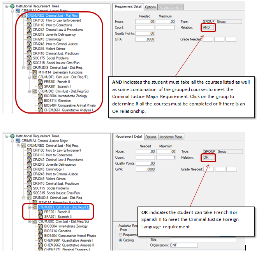Click the course icon beside BIO3004 in bottom tree
This screenshot has height=254, width=259.
pyautogui.click(x=41, y=226)
